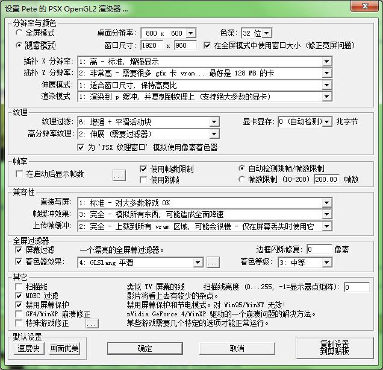Viewport: 383px width, 370px height.
Task: Enable 使用跳帧 checkbox
Action: click(143, 180)
